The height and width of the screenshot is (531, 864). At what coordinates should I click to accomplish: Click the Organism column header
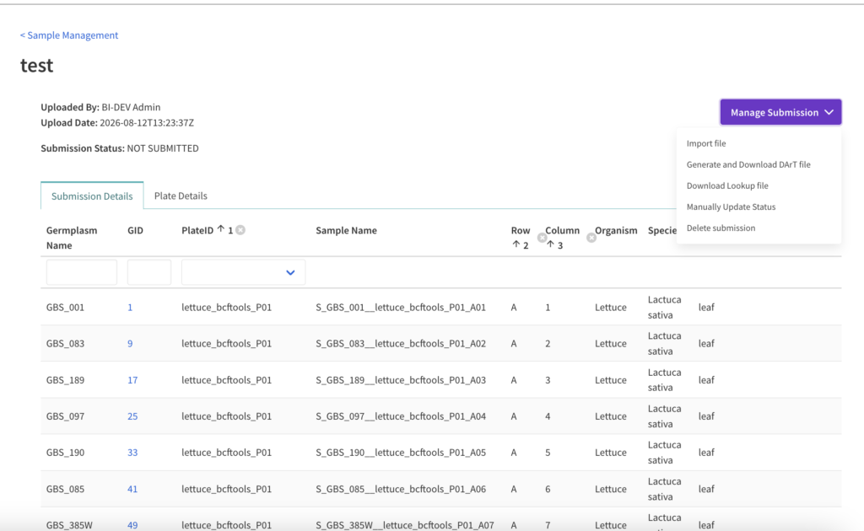pos(616,231)
